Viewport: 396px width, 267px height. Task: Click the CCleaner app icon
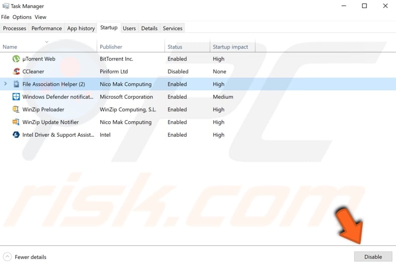point(16,72)
